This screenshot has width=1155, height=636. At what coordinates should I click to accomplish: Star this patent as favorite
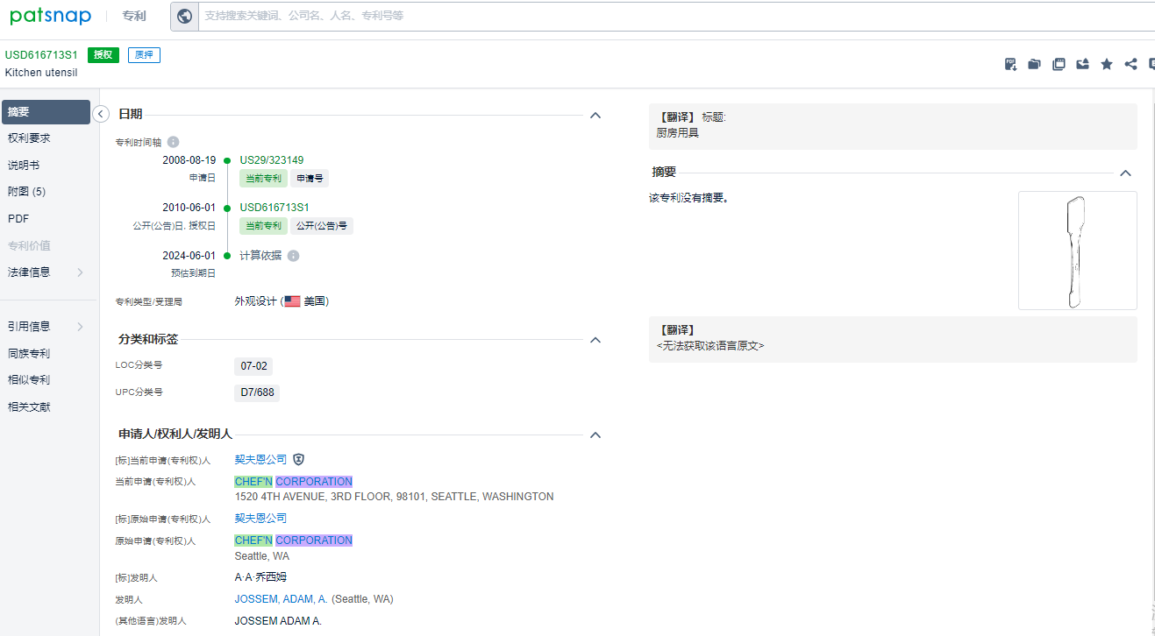click(x=1107, y=64)
